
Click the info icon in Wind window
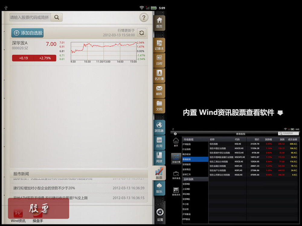[175, 134]
